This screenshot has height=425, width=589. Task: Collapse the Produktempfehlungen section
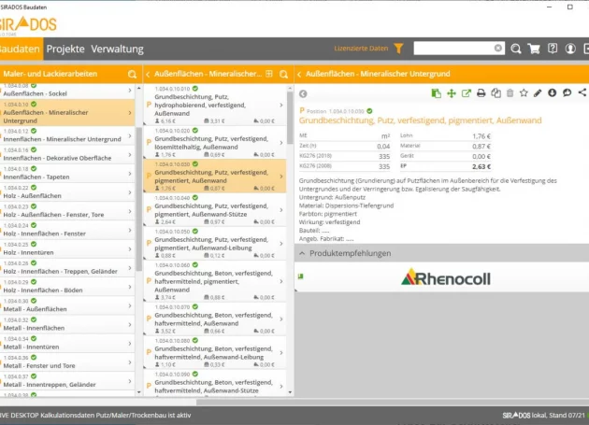303,253
